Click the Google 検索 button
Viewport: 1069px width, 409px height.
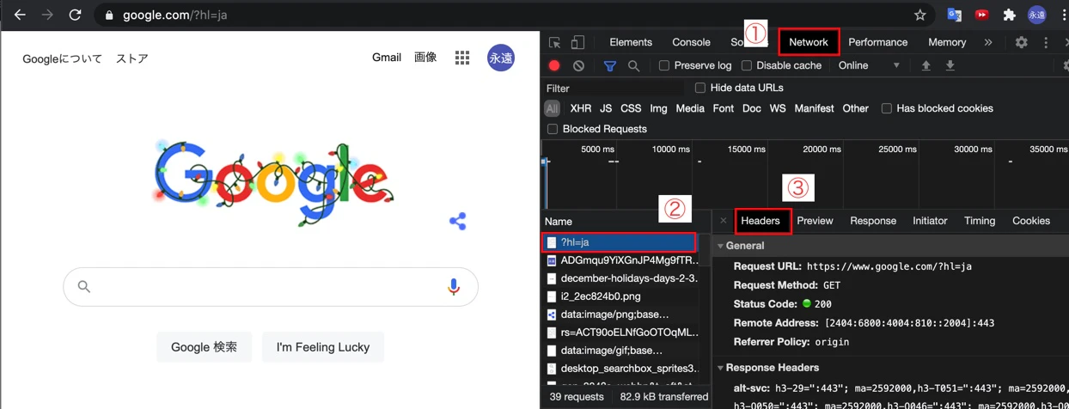(x=204, y=347)
